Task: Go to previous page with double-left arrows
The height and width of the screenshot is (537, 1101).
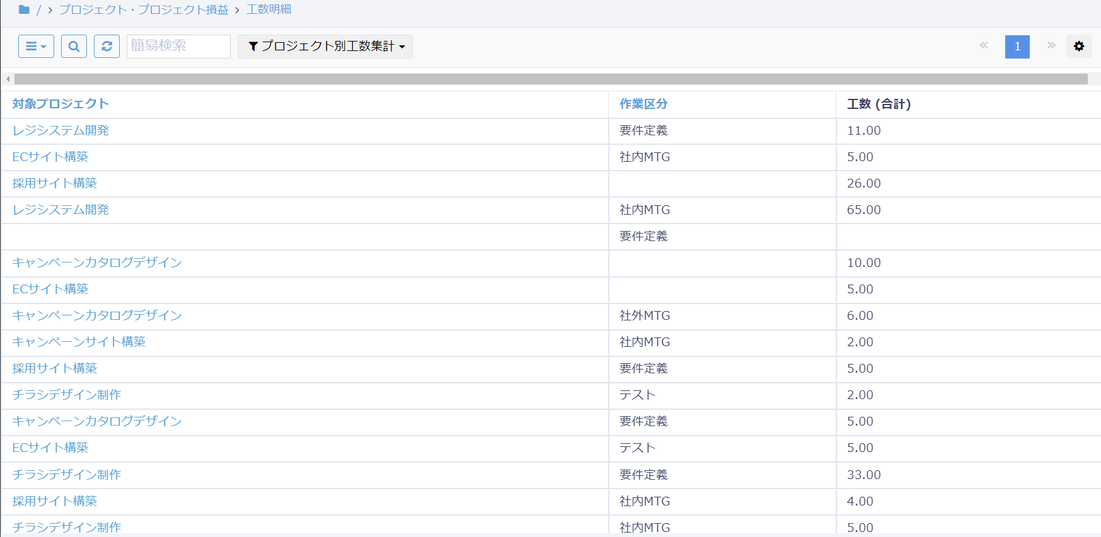Action: click(983, 45)
